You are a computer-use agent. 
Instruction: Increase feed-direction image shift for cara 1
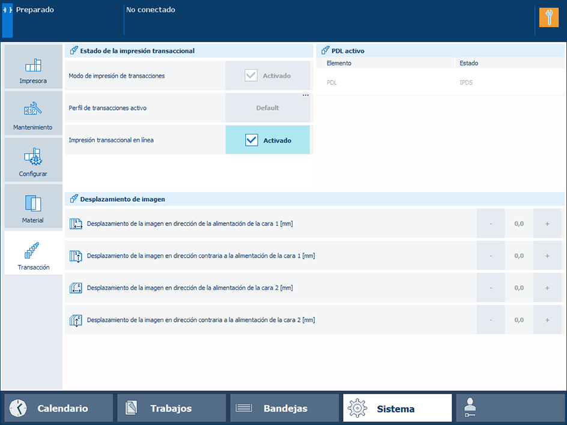(x=547, y=224)
